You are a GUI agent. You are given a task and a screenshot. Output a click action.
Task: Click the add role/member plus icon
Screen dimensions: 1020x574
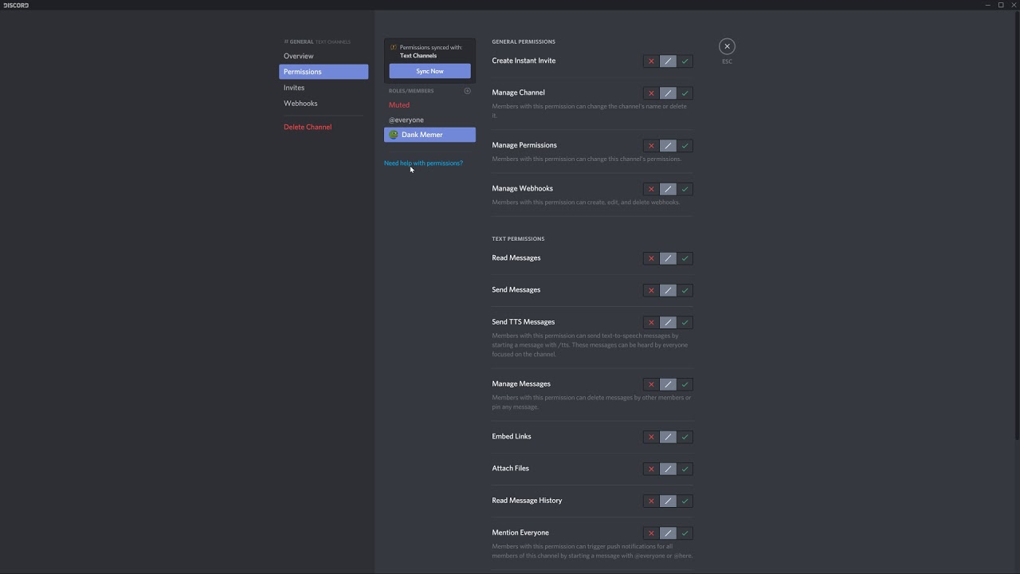(467, 91)
